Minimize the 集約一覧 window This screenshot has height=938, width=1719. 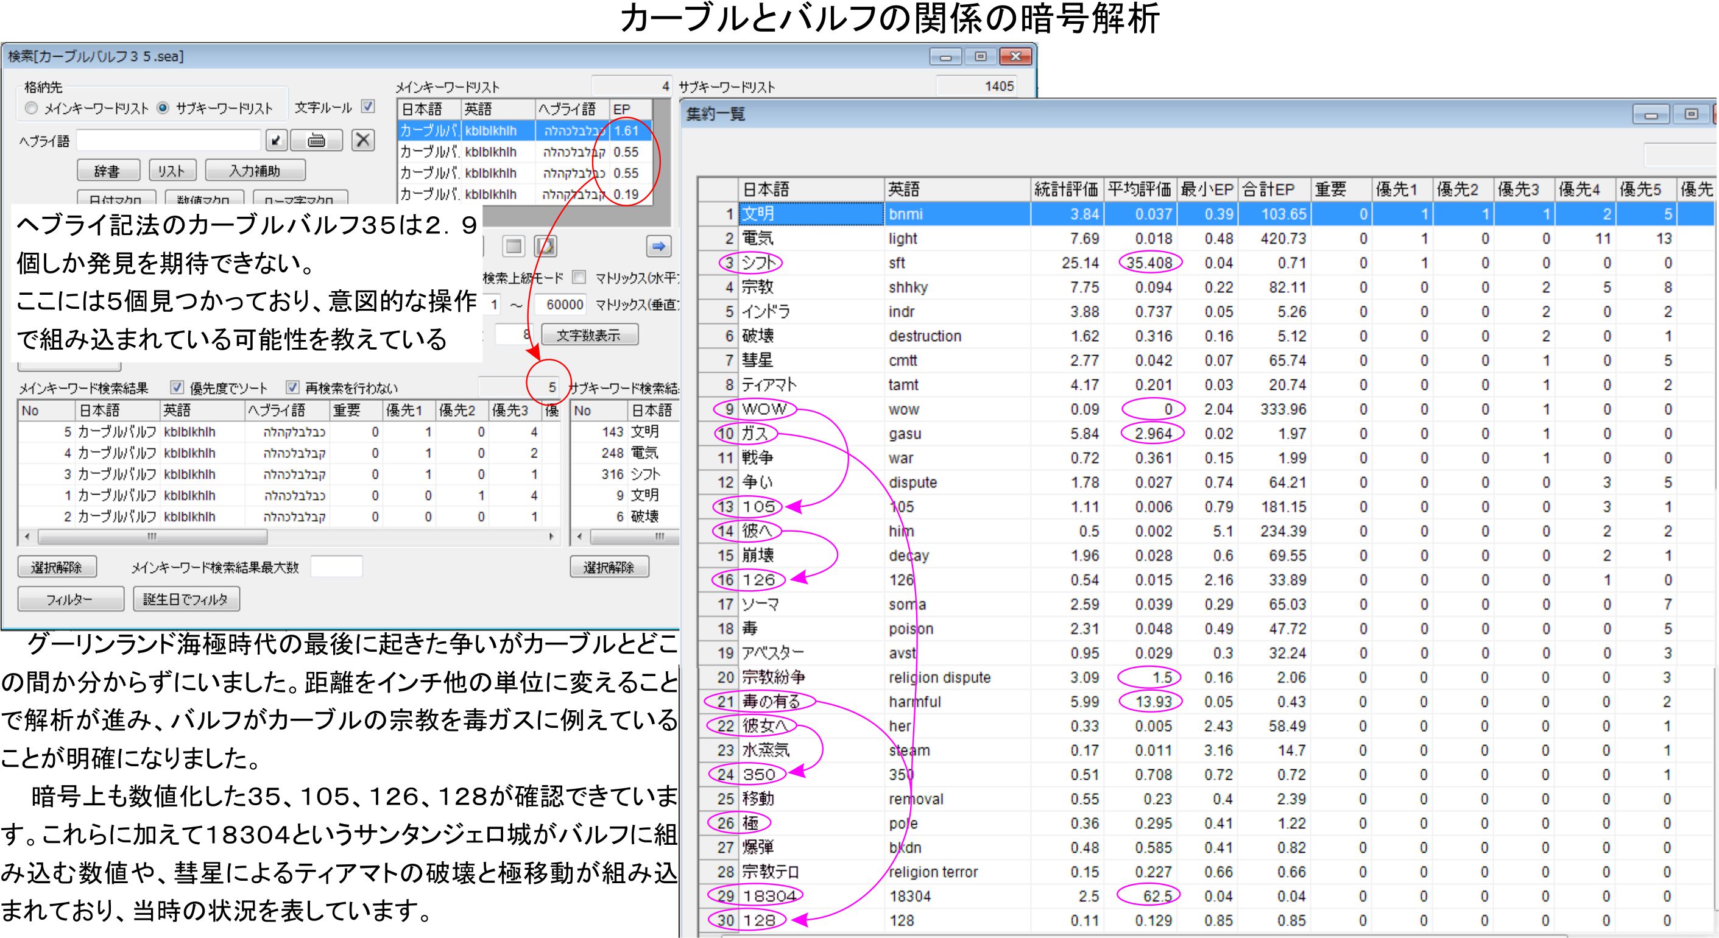[x=1651, y=115]
